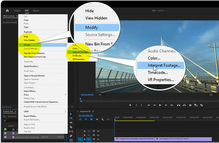Screen dimensions: 219x143
Task: Open the Fit zoom level dropdown
Action: pos(103,95)
